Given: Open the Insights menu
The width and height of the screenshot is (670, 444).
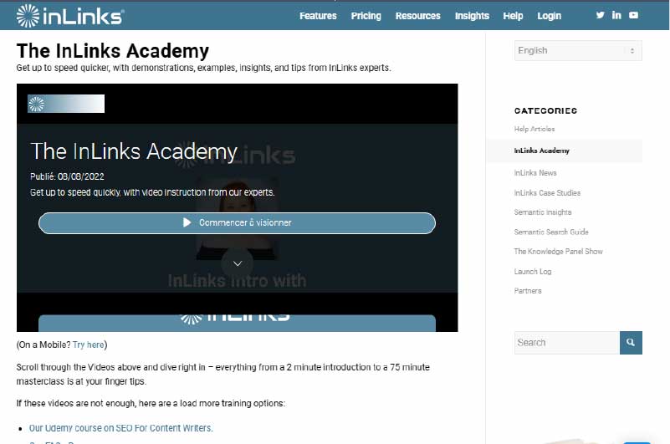Looking at the screenshot, I should click(x=472, y=16).
